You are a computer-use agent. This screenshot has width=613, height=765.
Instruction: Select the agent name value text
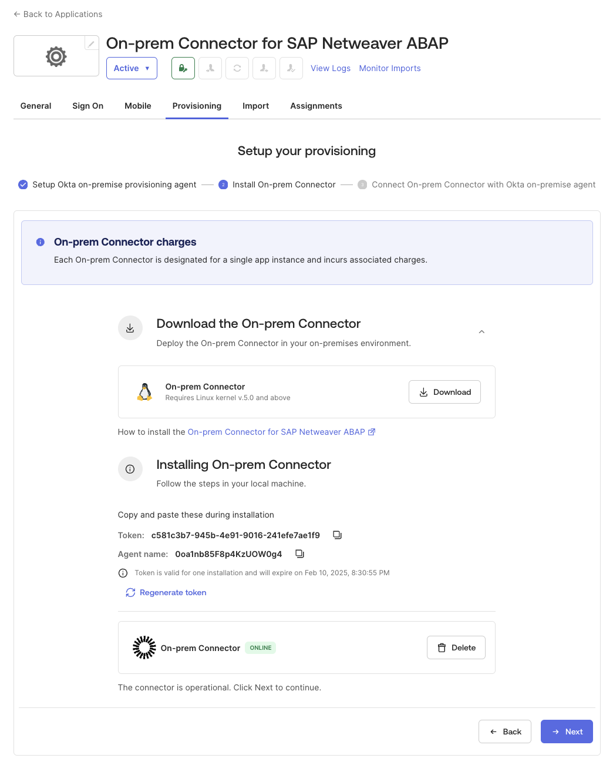(228, 554)
